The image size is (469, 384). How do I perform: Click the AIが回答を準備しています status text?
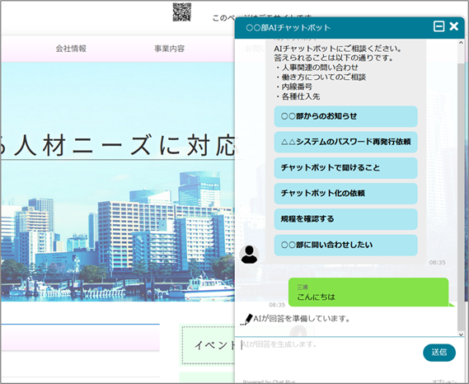click(x=302, y=319)
